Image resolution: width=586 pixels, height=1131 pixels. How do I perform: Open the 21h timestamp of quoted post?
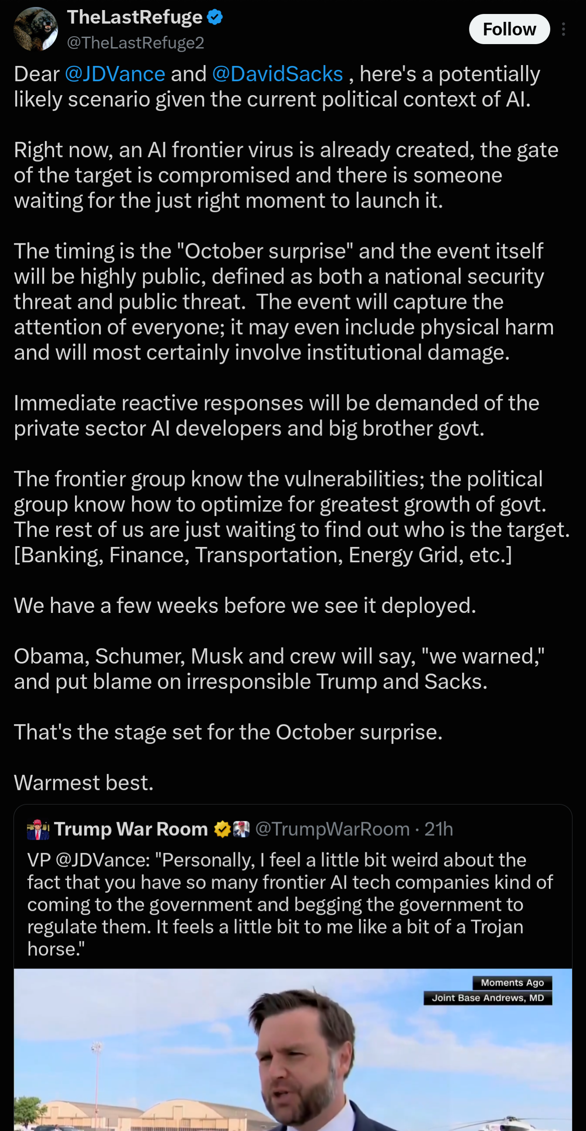[439, 830]
